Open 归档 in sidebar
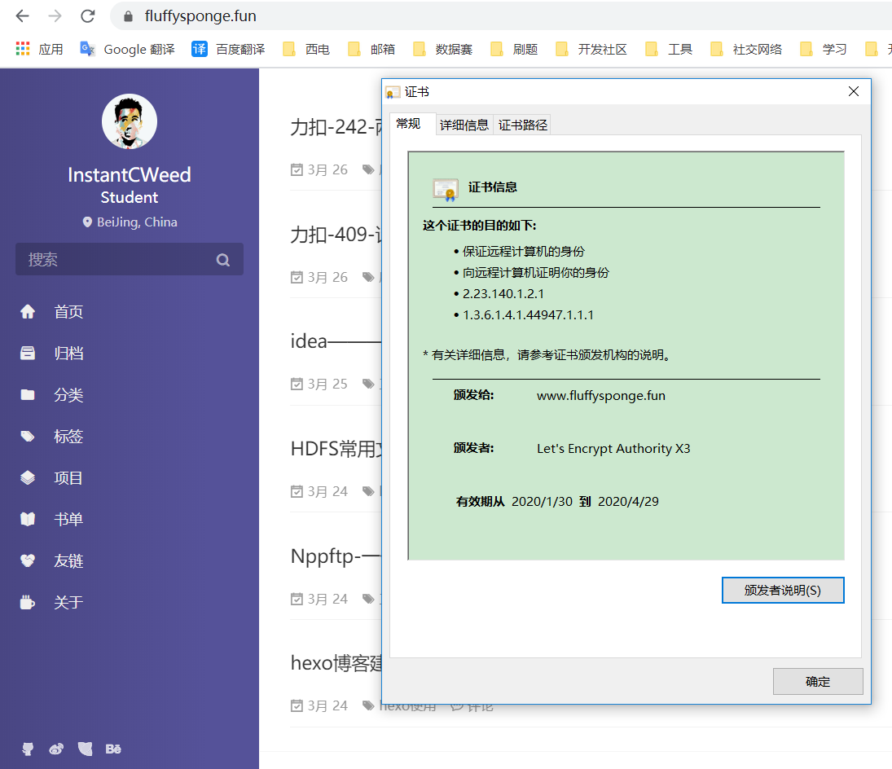The height and width of the screenshot is (769, 892). (x=68, y=354)
